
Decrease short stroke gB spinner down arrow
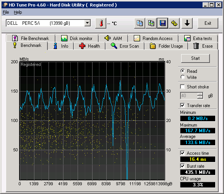(x=200, y=97)
